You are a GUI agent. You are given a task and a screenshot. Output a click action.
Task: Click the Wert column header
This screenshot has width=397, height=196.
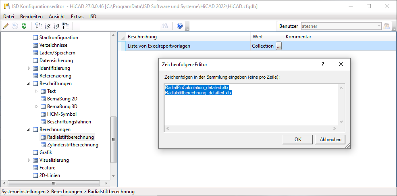(x=267, y=37)
